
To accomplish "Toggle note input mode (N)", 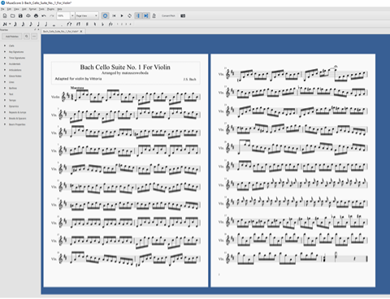I will pyautogui.click(x=5, y=24).
